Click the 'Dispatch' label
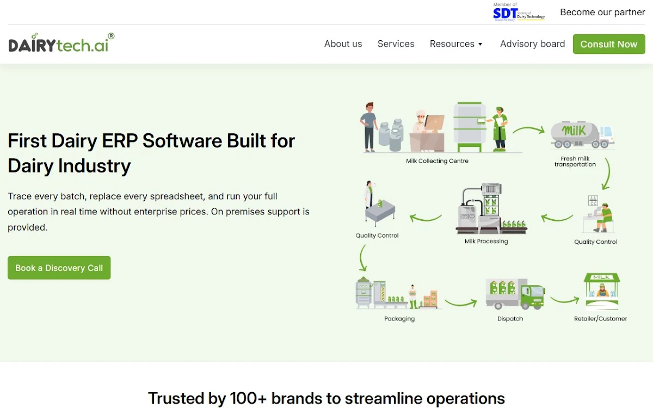This screenshot has width=653, height=408. pos(510,319)
